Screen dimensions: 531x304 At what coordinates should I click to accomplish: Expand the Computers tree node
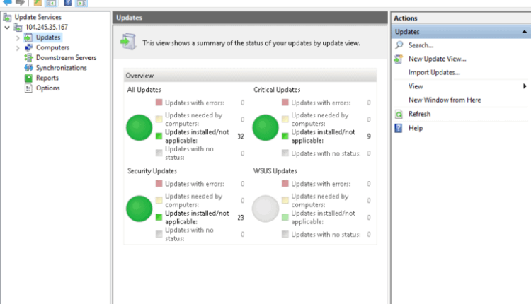[18, 47]
